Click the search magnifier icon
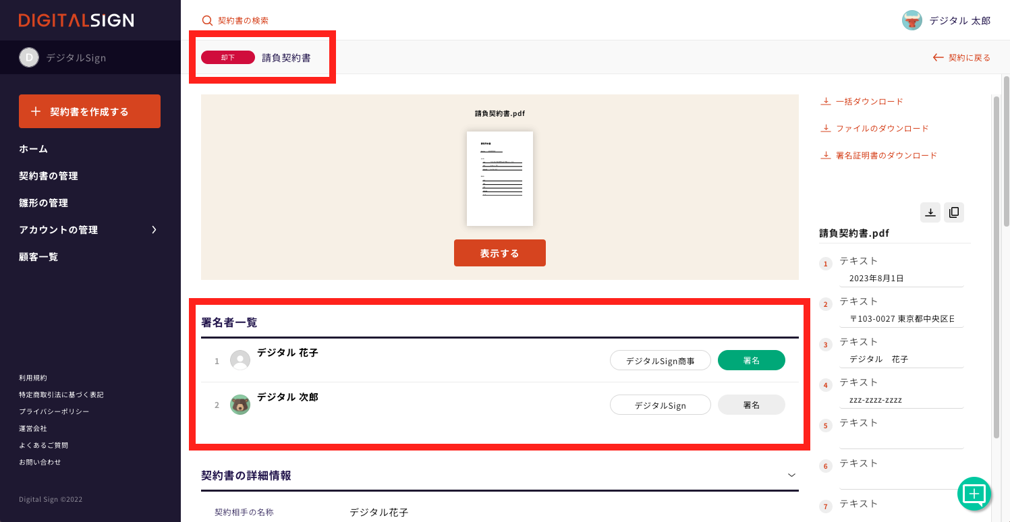The height and width of the screenshot is (522, 1010). (x=207, y=21)
